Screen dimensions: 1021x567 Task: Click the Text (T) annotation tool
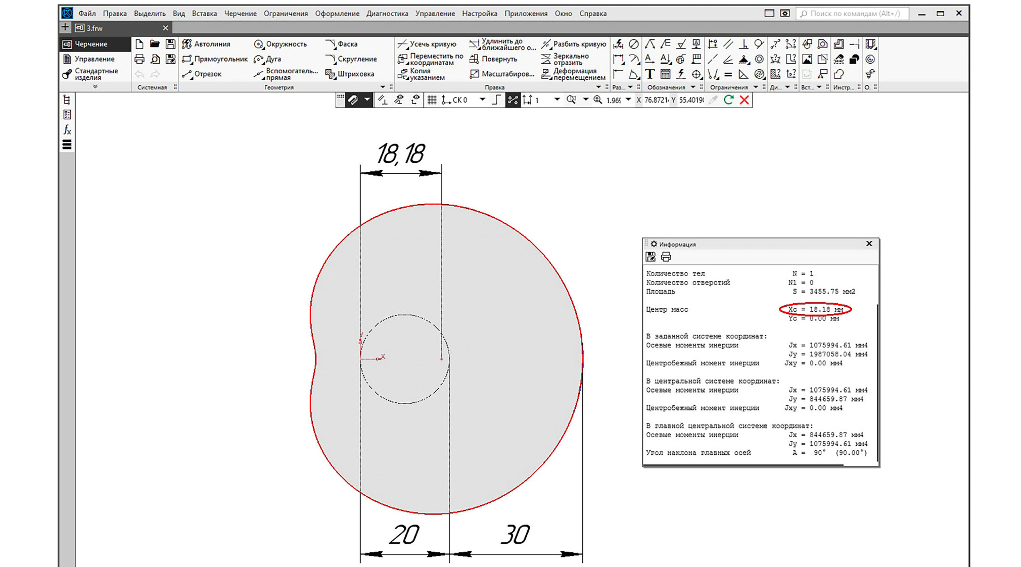click(x=649, y=74)
